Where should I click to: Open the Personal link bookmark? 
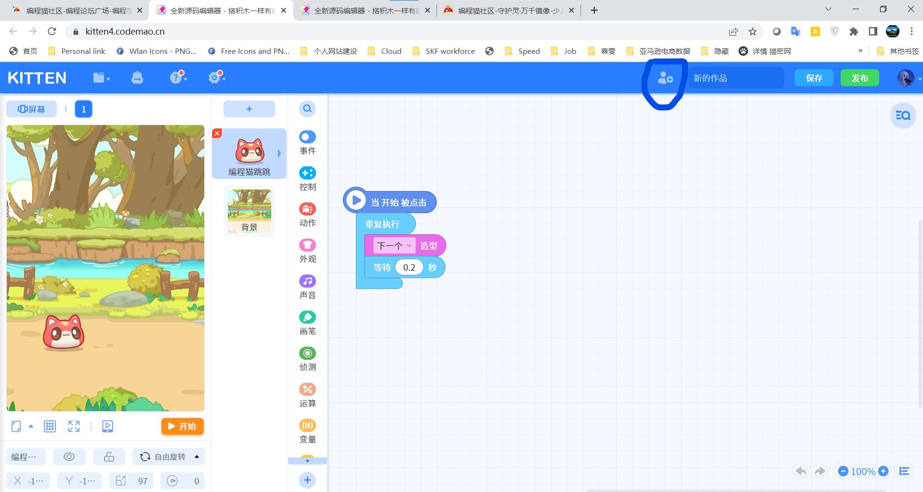point(77,51)
